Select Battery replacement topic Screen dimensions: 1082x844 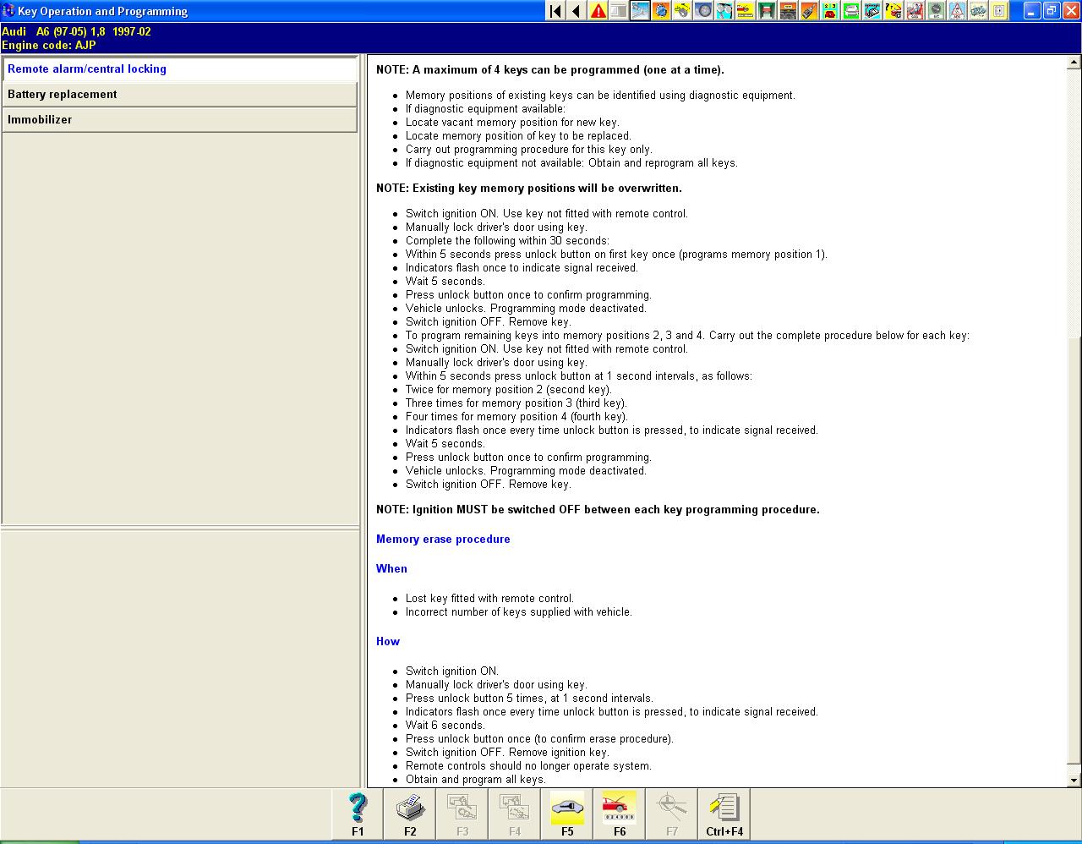coord(180,95)
